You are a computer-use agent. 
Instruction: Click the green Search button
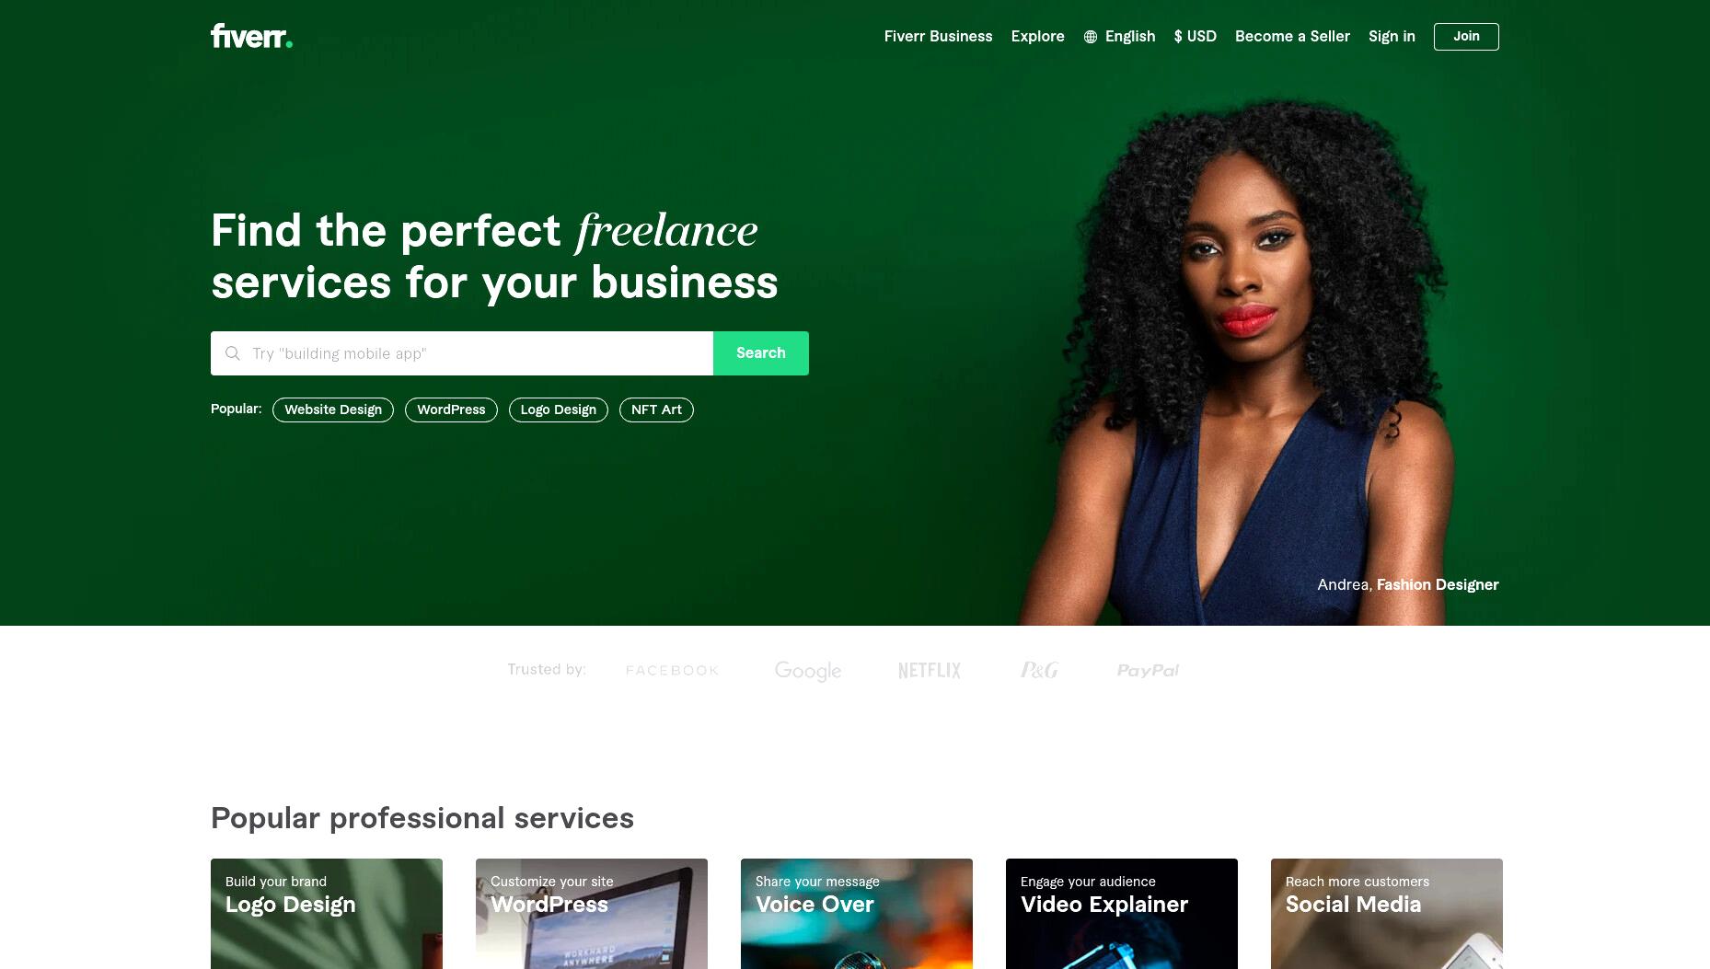pos(761,353)
